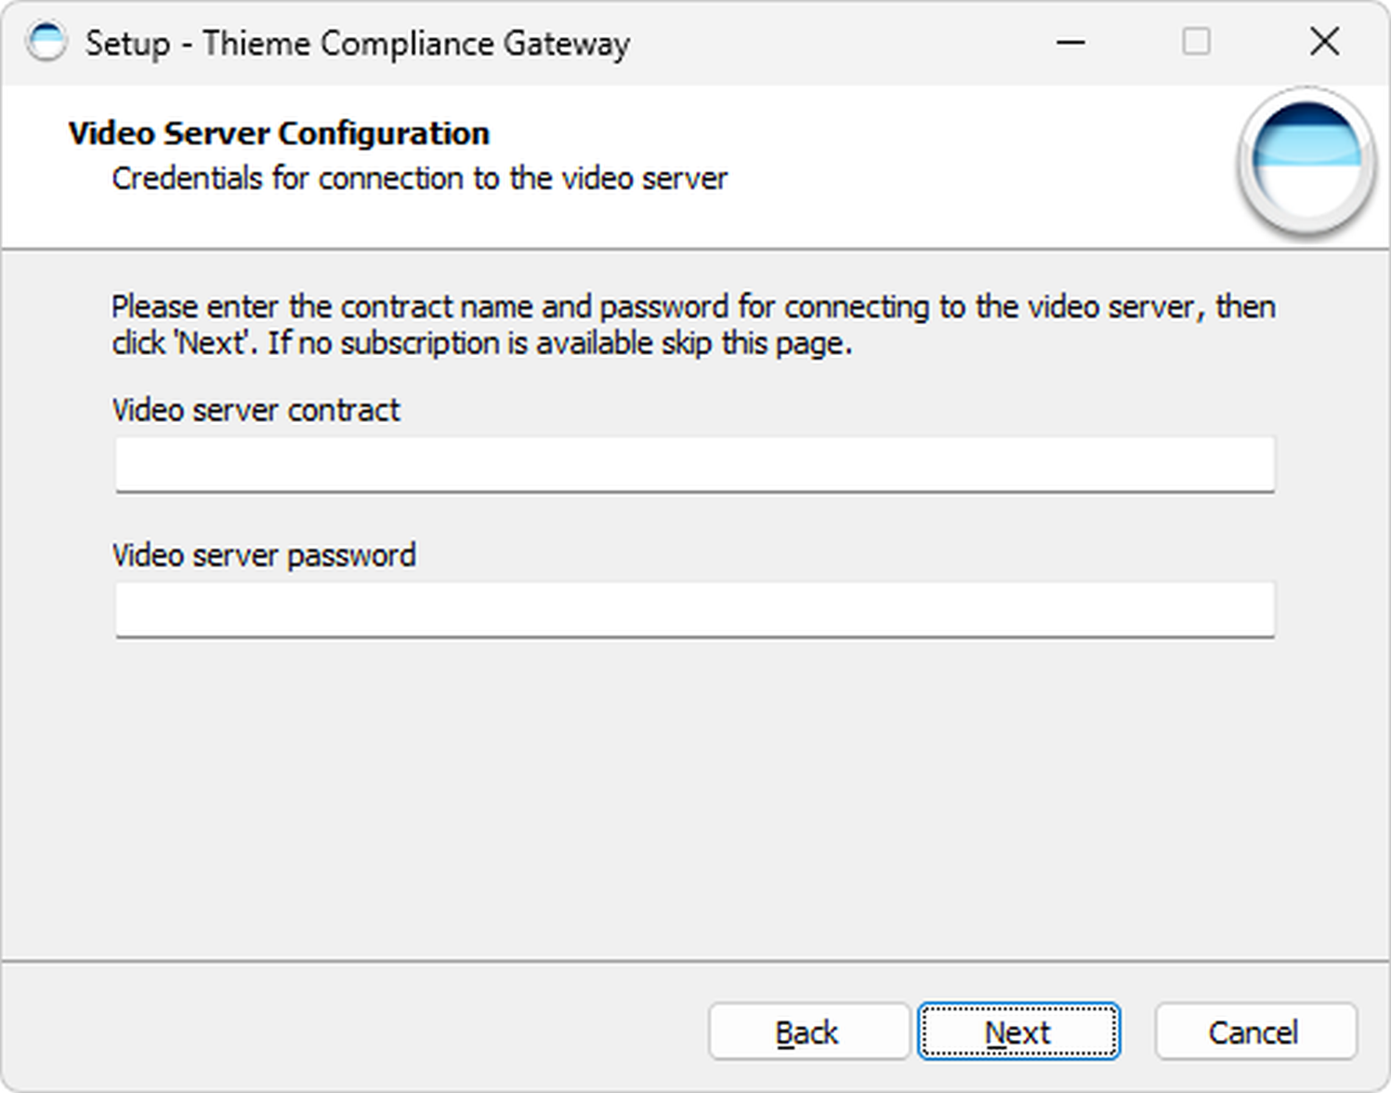Click the 'Credentials for connection' subtitle text
The height and width of the screenshot is (1093, 1391).
419,178
